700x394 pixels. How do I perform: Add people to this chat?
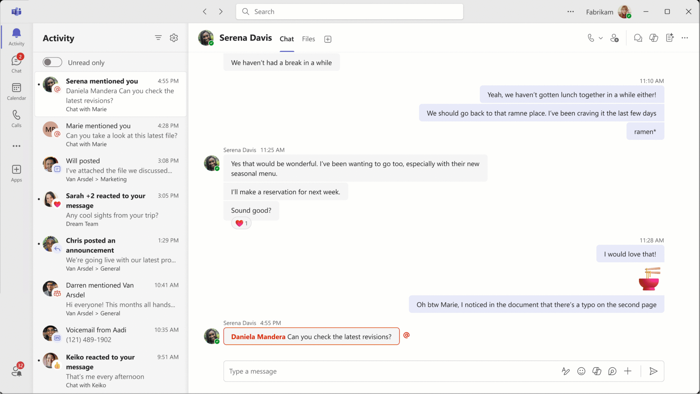point(614,38)
